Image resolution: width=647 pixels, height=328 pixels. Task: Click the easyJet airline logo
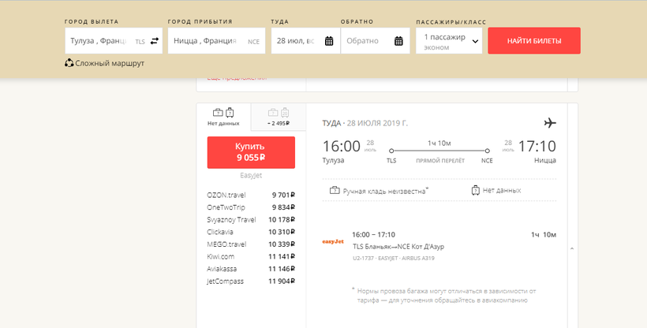[333, 241]
